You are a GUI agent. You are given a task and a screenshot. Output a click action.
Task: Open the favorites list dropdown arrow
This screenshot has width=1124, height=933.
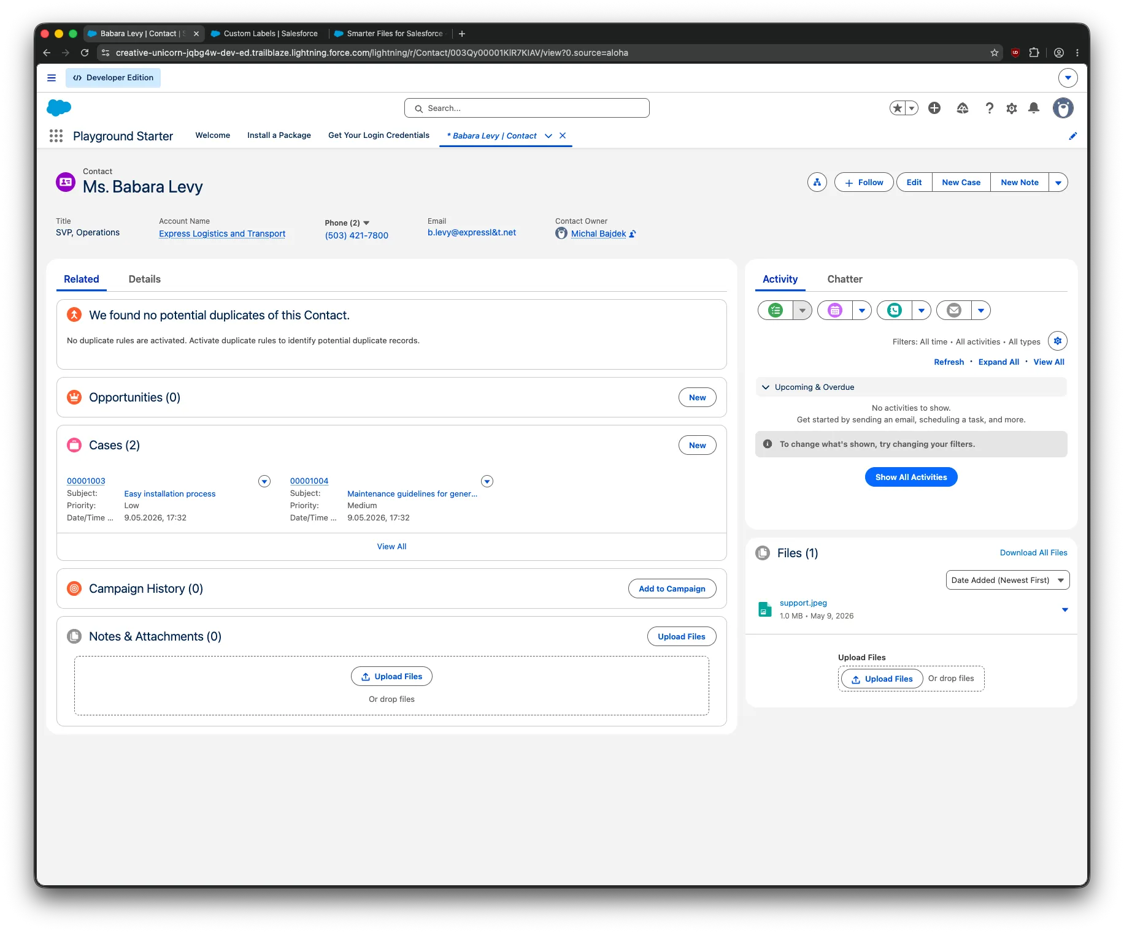point(912,109)
